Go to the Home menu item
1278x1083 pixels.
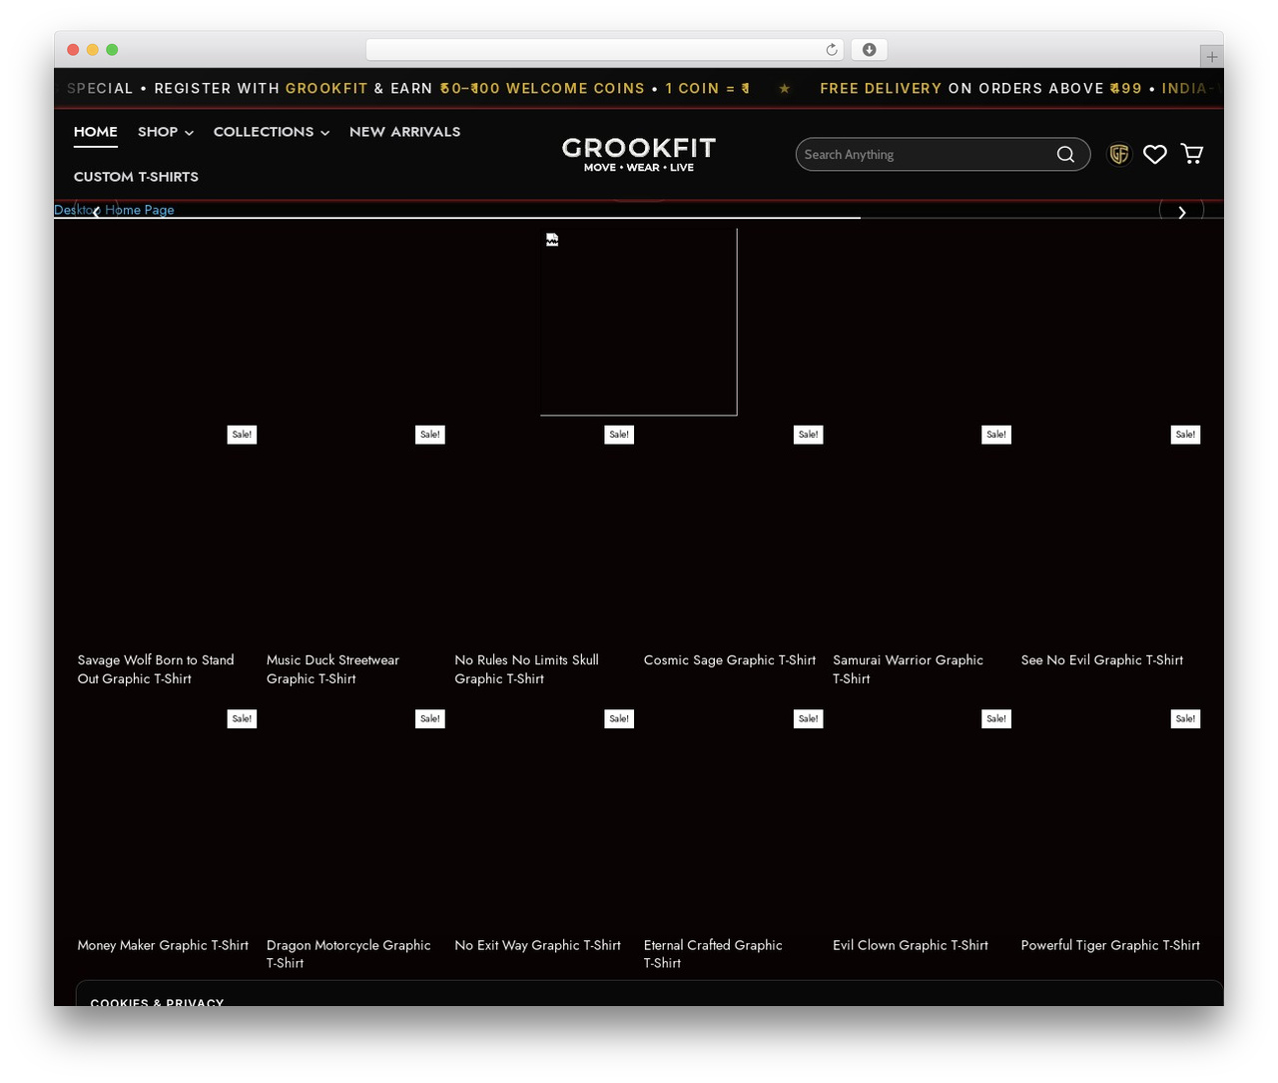coord(96,132)
